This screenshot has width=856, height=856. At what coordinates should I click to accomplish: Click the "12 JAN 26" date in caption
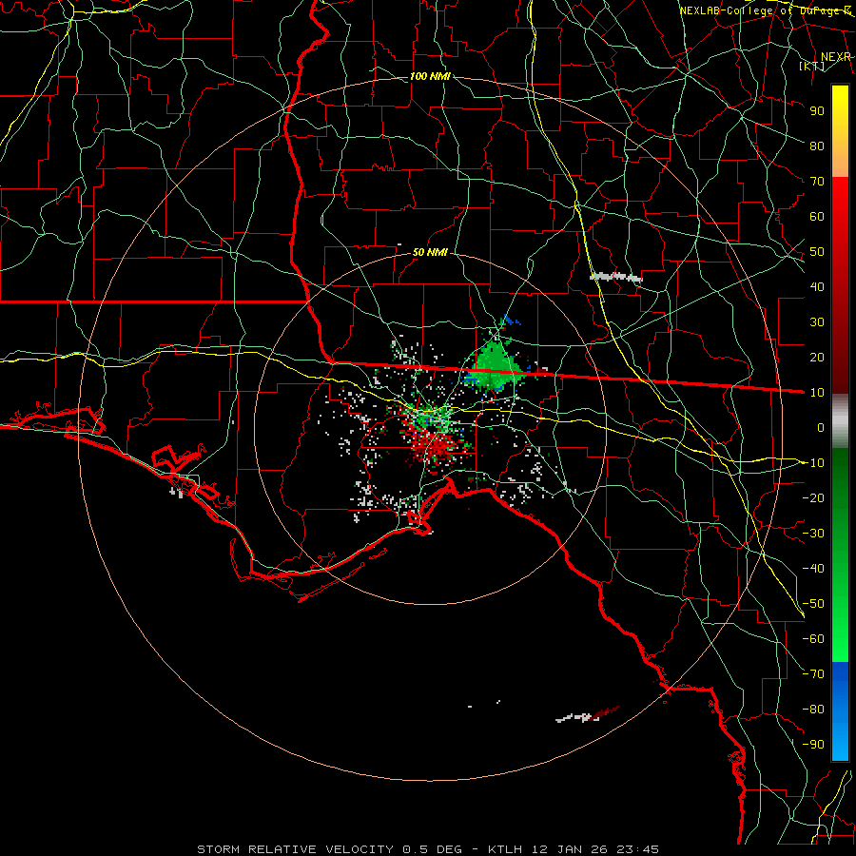pos(572,849)
